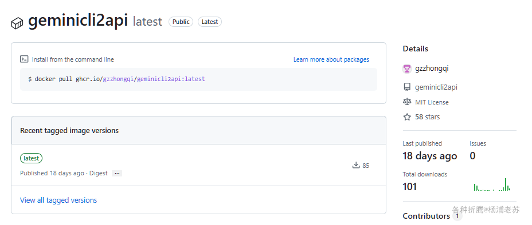
Task: Click the package box icon beside geminicli2api title
Action: [17, 23]
